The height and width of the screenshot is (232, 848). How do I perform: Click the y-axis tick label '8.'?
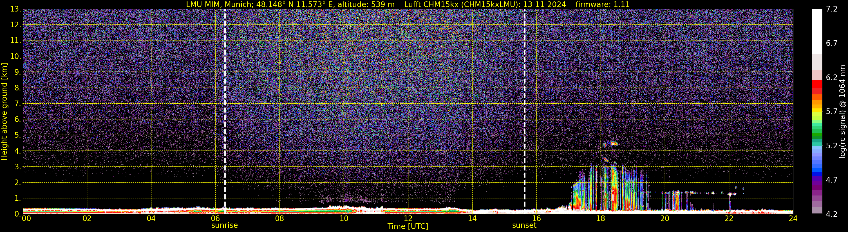click(x=17, y=88)
